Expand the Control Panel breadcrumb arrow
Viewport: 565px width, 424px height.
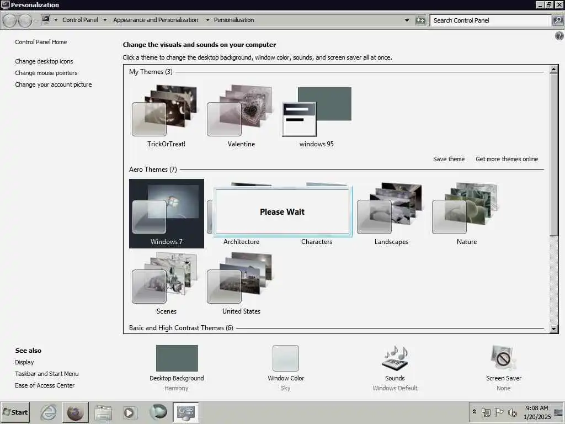pos(105,20)
